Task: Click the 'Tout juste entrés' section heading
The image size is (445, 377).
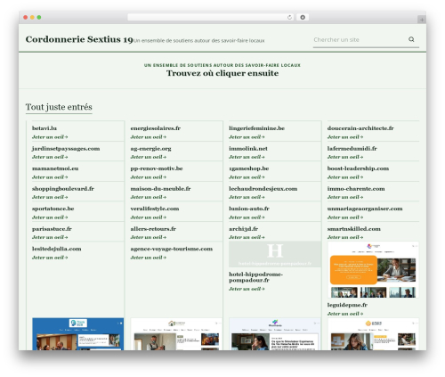Action: pos(59,107)
